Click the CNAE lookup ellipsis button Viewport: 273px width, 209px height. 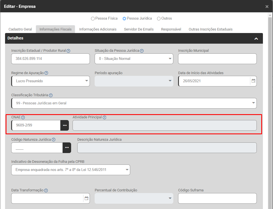[65, 125]
